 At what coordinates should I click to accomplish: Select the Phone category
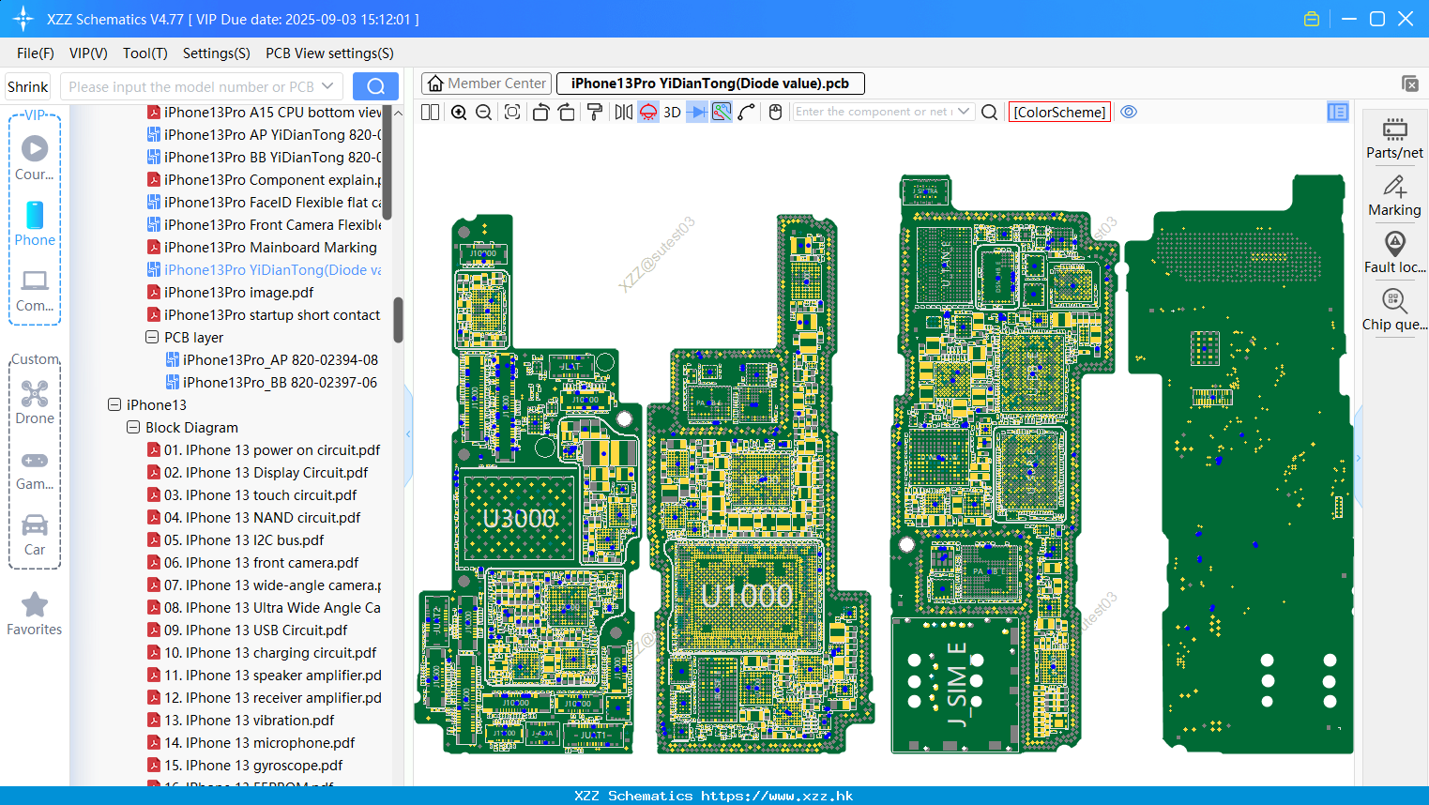coord(35,224)
